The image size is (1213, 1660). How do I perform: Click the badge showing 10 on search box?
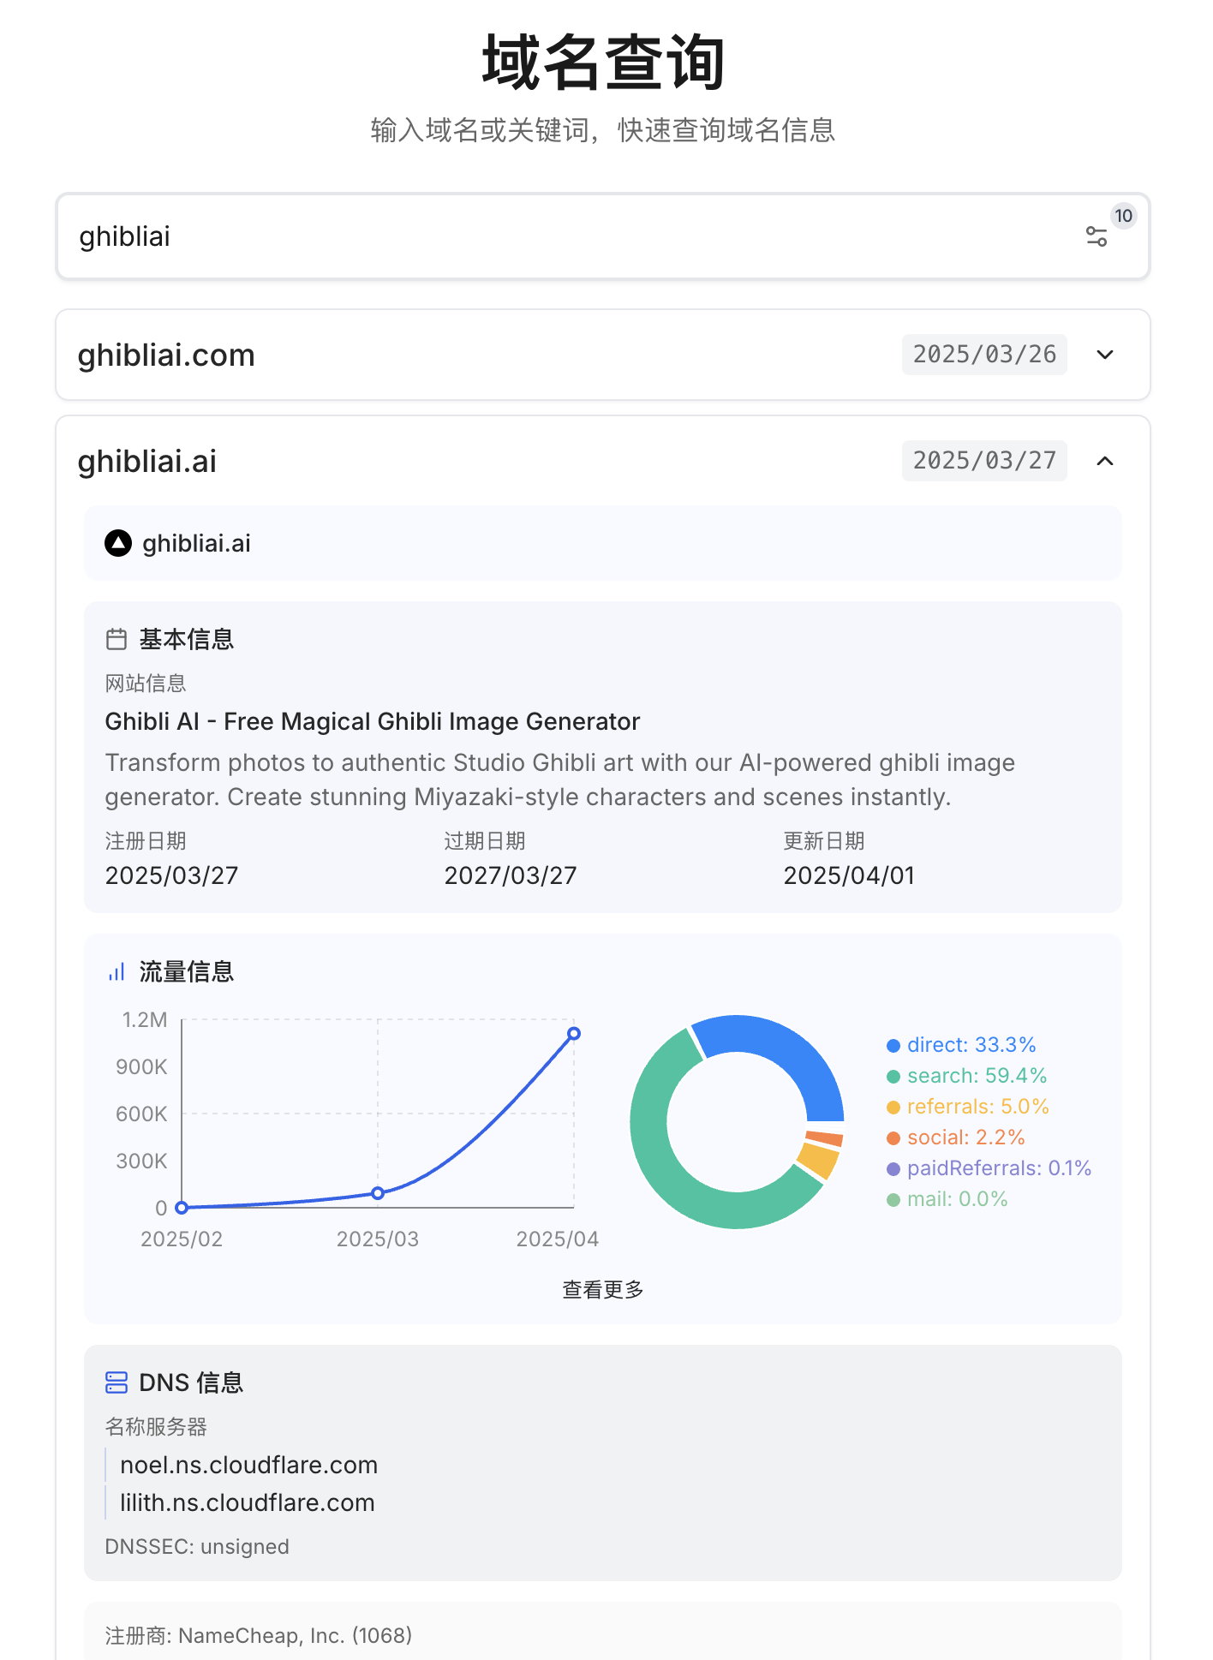pyautogui.click(x=1123, y=216)
